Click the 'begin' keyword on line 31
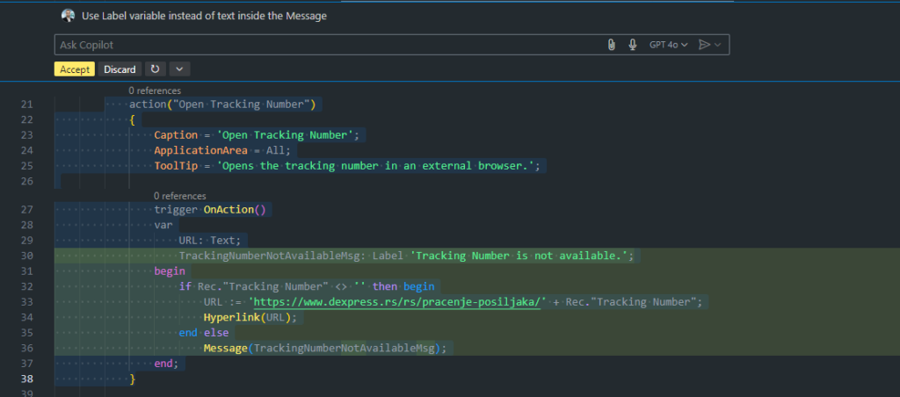 (x=170, y=271)
